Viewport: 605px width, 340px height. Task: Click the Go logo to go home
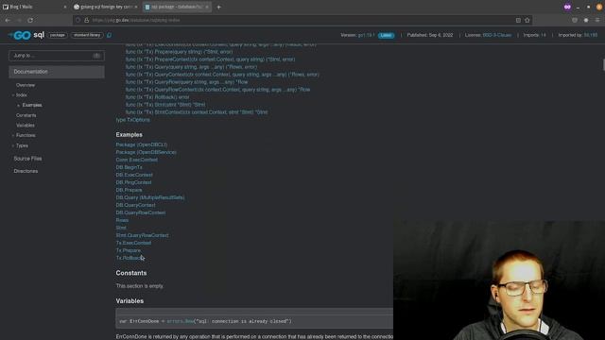pyautogui.click(x=20, y=35)
